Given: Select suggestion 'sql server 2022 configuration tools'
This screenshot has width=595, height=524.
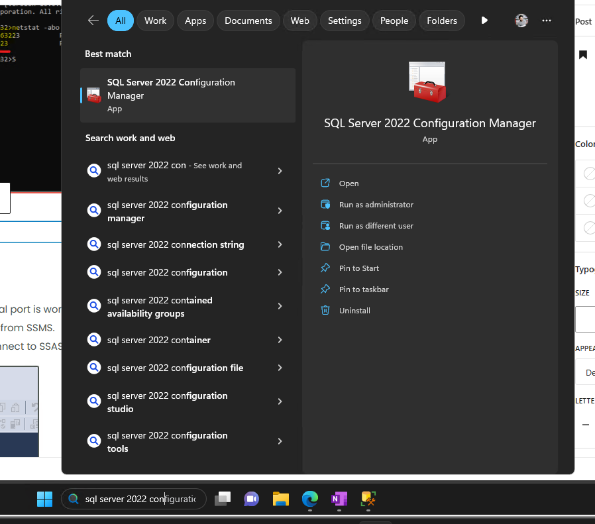Looking at the screenshot, I should [188, 442].
